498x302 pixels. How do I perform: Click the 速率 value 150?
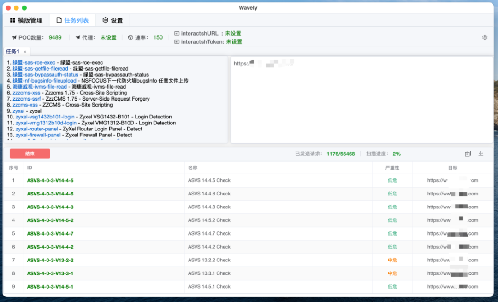click(x=158, y=37)
